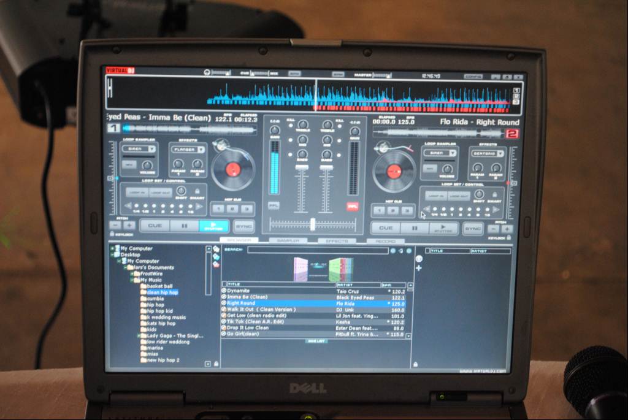Click the deck 2 turntable platter
Screen dimensions: 628x420
point(393,172)
